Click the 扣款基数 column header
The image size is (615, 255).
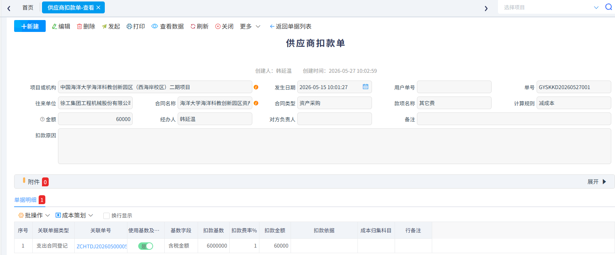point(214,231)
